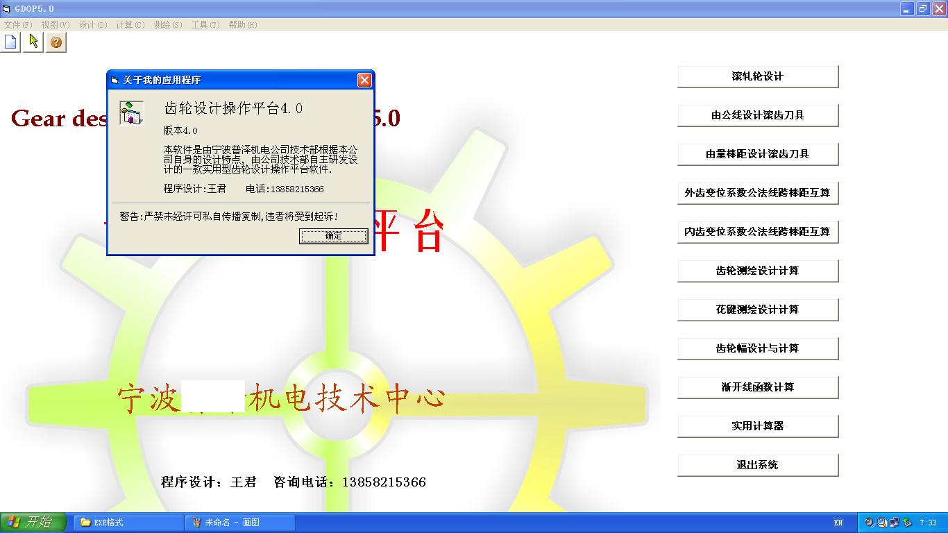Open 齿轮幅设计与计算
The width and height of the screenshot is (948, 533).
758,348
